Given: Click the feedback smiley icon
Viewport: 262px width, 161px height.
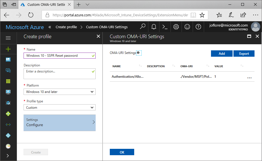Looking at the screenshot, I should 187,27.
